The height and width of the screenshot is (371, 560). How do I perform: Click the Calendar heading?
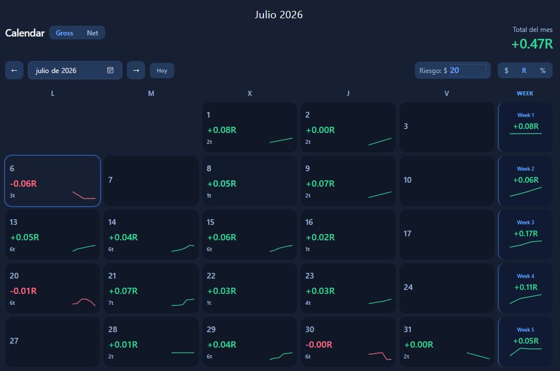(25, 33)
